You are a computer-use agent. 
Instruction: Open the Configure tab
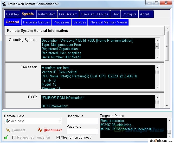[x=130, y=14]
